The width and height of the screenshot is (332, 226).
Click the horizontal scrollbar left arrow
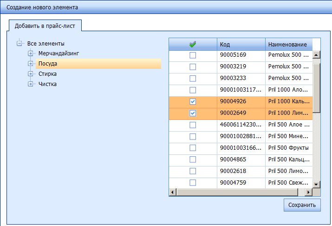pos(172,192)
